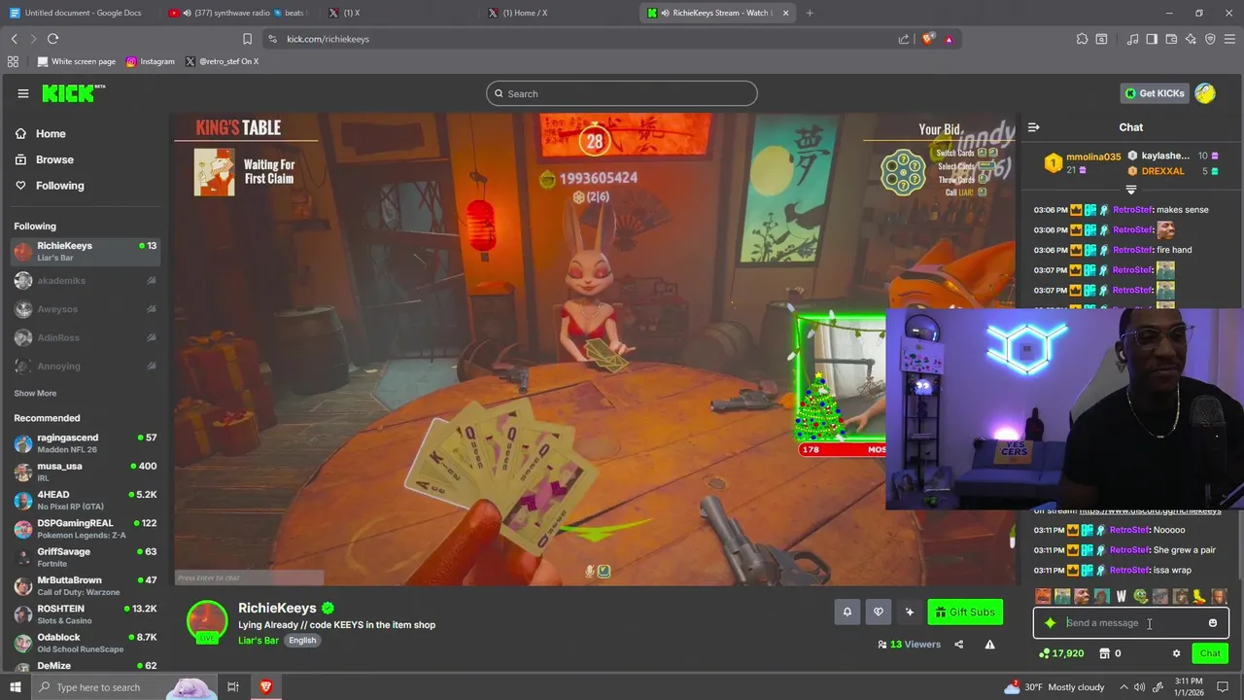Click the 13 Viewers count
The height and width of the screenshot is (700, 1244).
coord(909,644)
